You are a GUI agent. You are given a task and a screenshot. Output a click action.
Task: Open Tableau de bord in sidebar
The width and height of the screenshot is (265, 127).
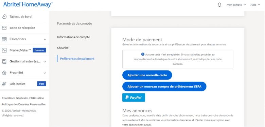[x=24, y=17]
